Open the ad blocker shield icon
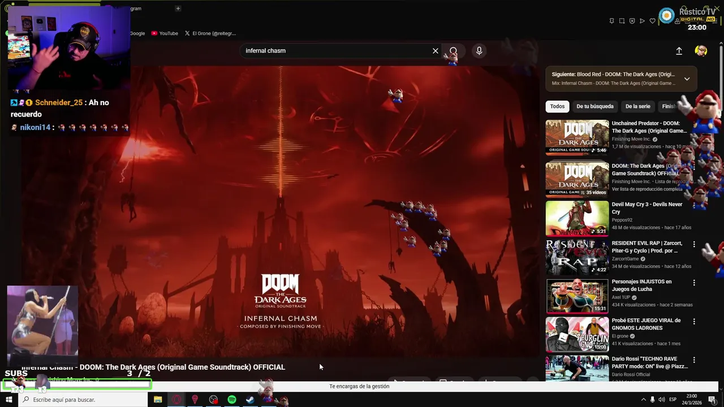Image resolution: width=724 pixels, height=407 pixels. coord(632,21)
